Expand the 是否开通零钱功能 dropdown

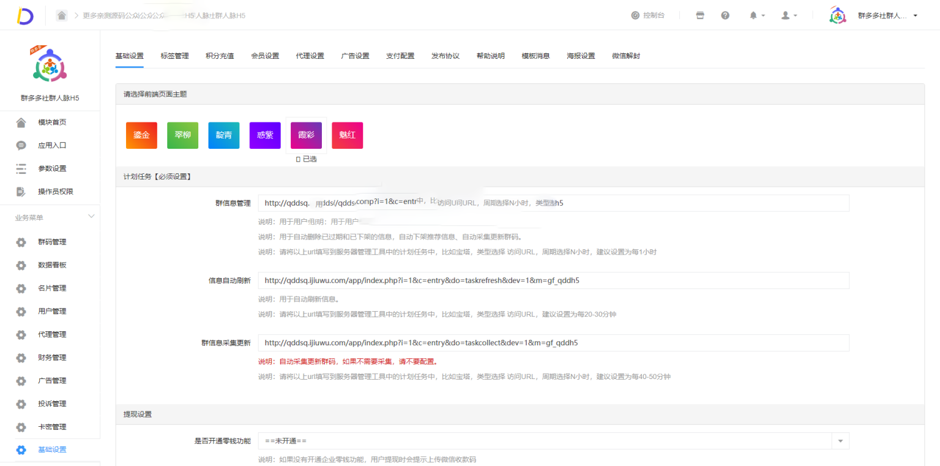click(840, 441)
